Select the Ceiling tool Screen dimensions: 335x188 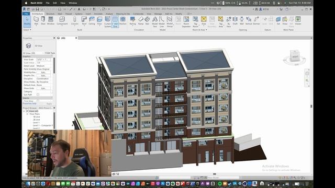click(x=92, y=21)
